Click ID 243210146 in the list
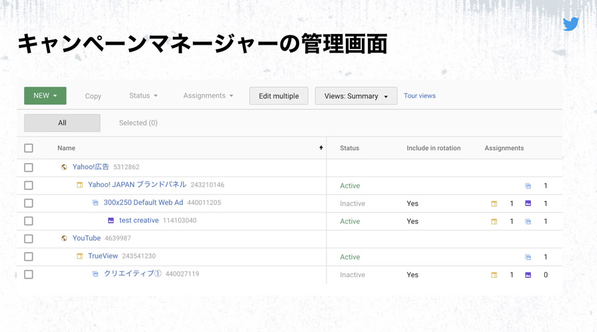 point(208,185)
